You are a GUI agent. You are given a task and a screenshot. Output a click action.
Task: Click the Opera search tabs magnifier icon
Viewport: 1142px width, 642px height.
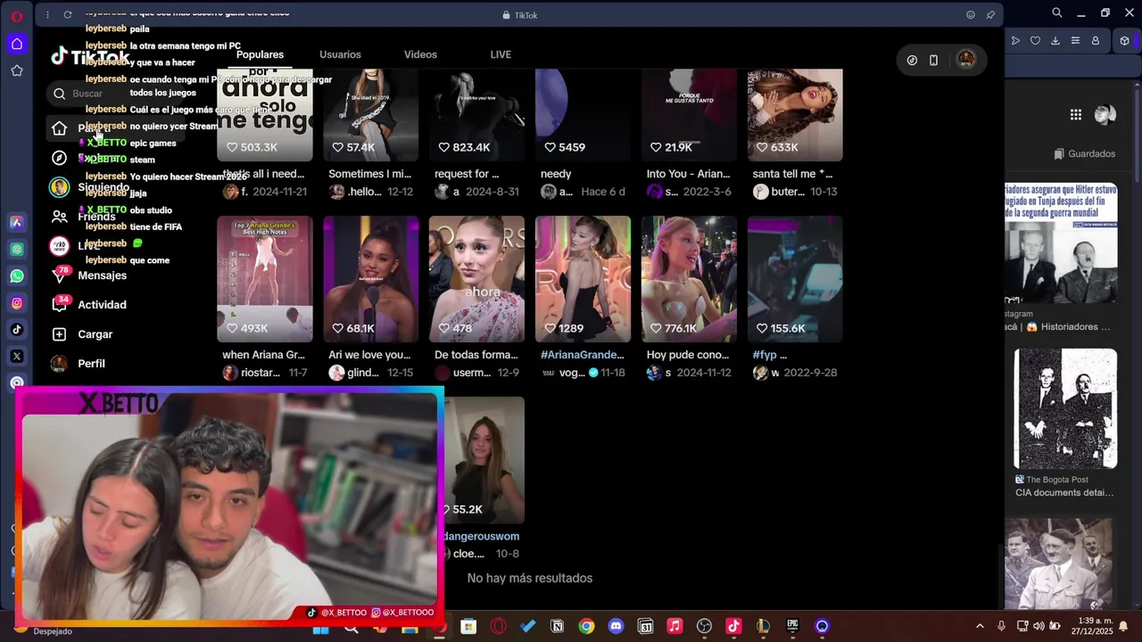click(1056, 12)
